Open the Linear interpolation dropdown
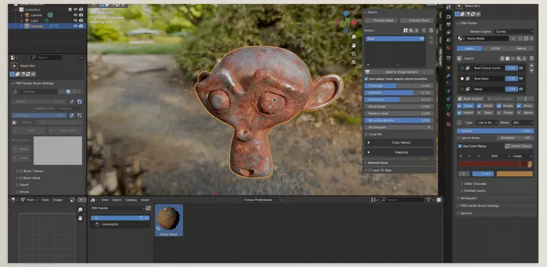The image size is (547, 267). coord(522,156)
